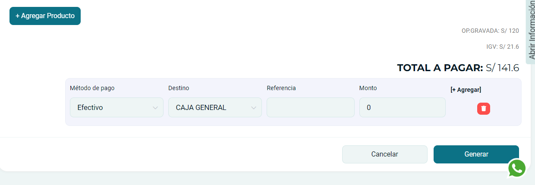Image resolution: width=535 pixels, height=185 pixels.
Task: Click the Generar button
Action: [476, 154]
